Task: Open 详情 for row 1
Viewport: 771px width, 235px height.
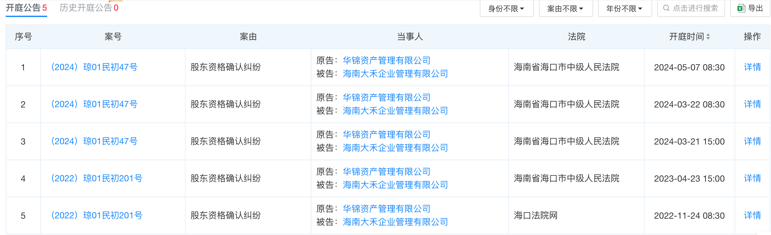Action: point(752,67)
